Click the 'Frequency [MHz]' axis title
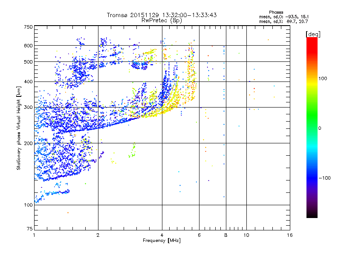Viewport: 341px width, 256px height. click(x=162, y=241)
